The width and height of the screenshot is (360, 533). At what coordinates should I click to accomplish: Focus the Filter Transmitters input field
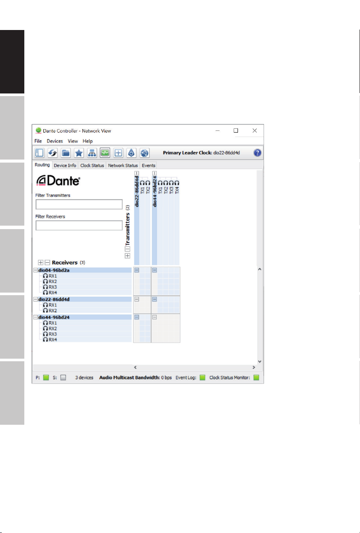[79, 204]
